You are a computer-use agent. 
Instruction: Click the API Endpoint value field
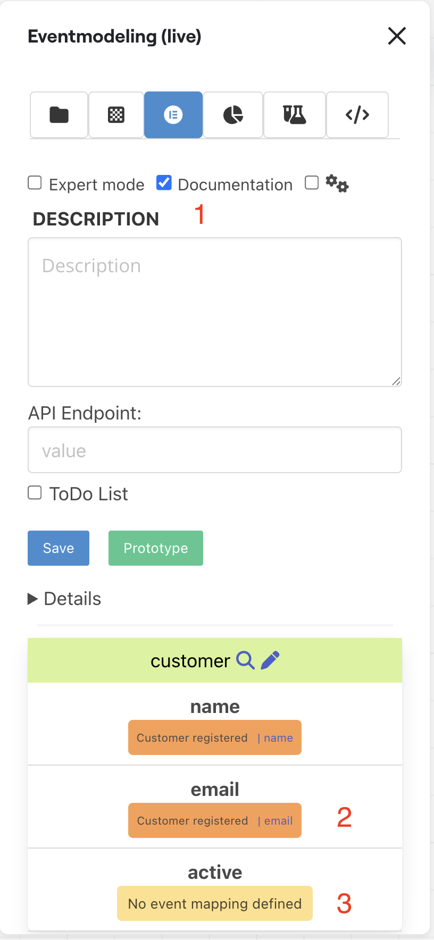point(215,450)
